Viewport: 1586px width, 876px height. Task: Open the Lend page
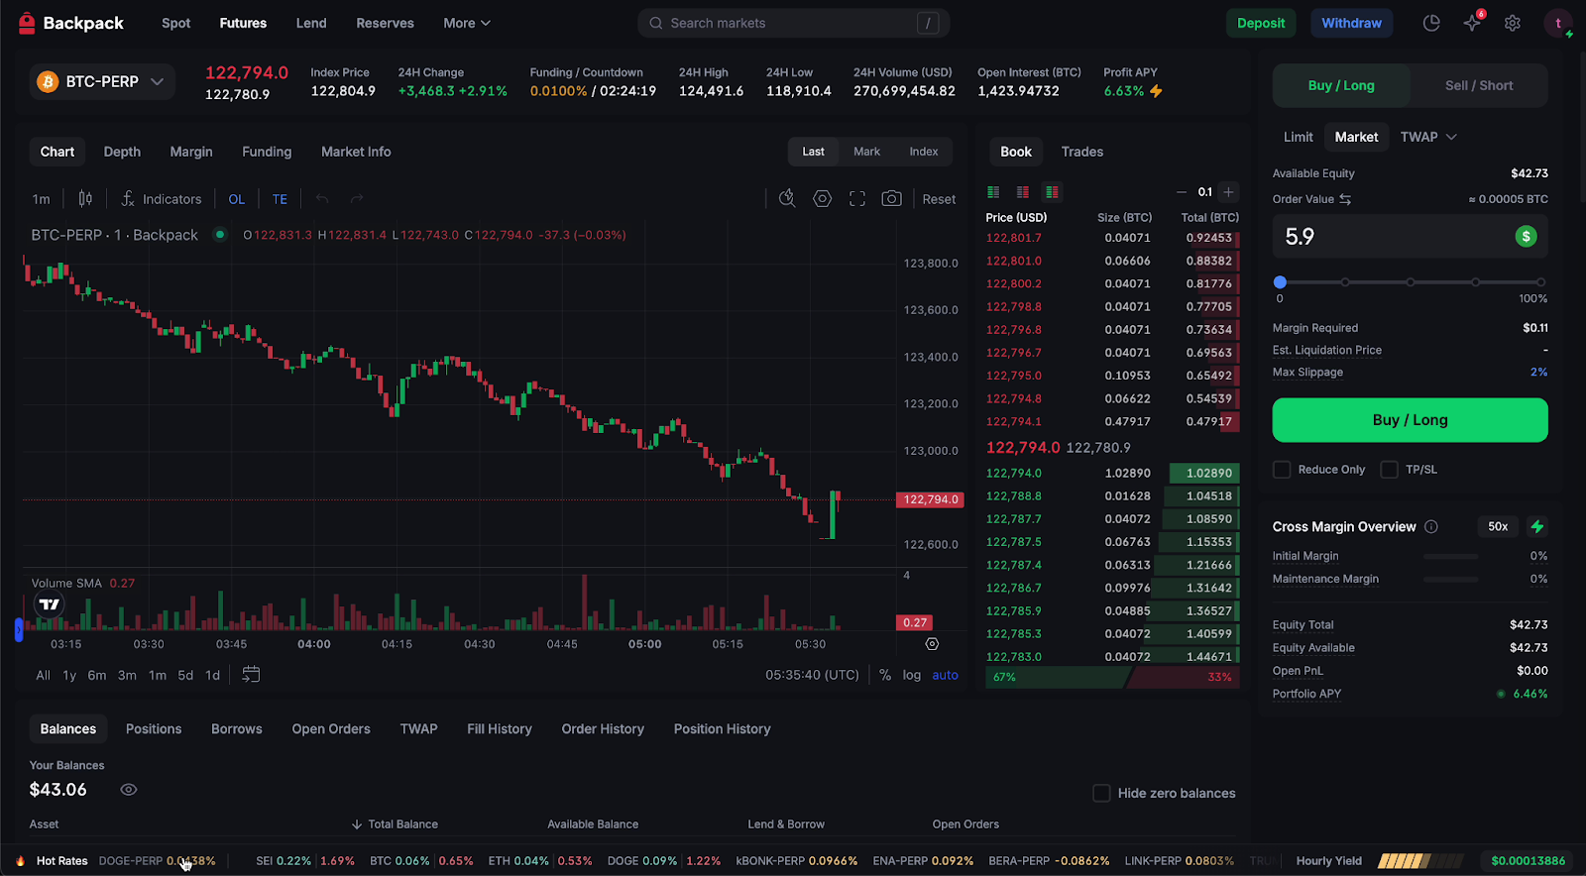311,23
